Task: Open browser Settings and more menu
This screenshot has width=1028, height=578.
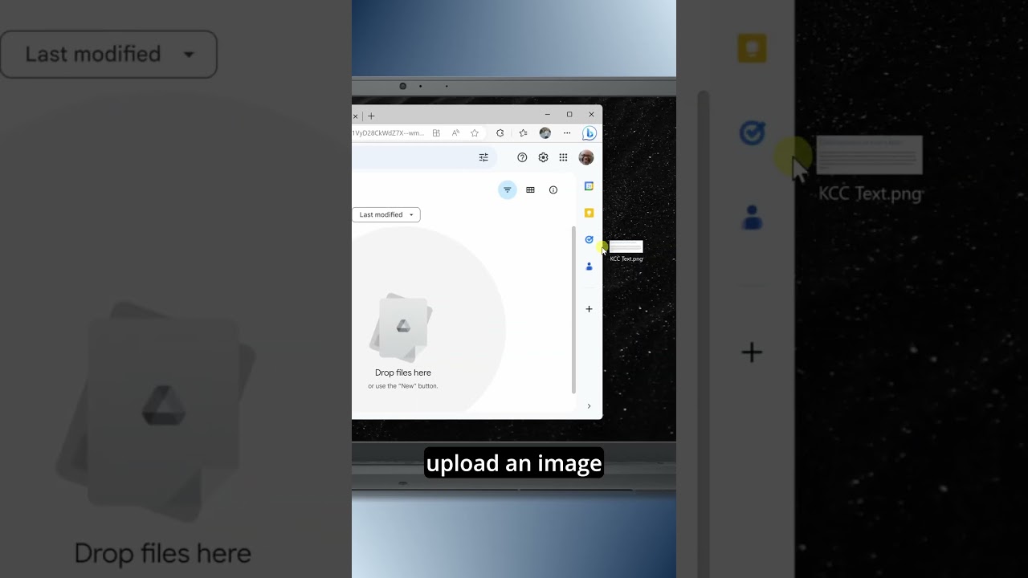Action: pos(567,133)
